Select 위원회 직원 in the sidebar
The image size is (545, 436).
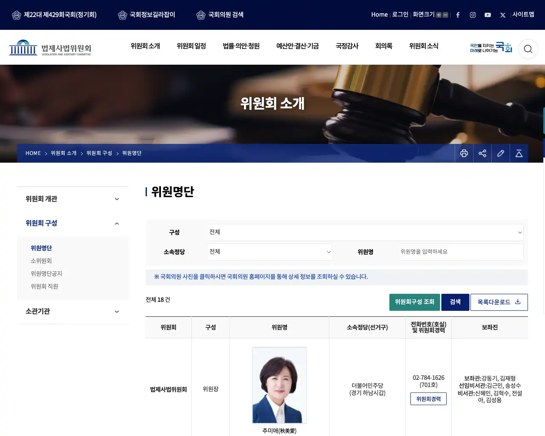(44, 287)
